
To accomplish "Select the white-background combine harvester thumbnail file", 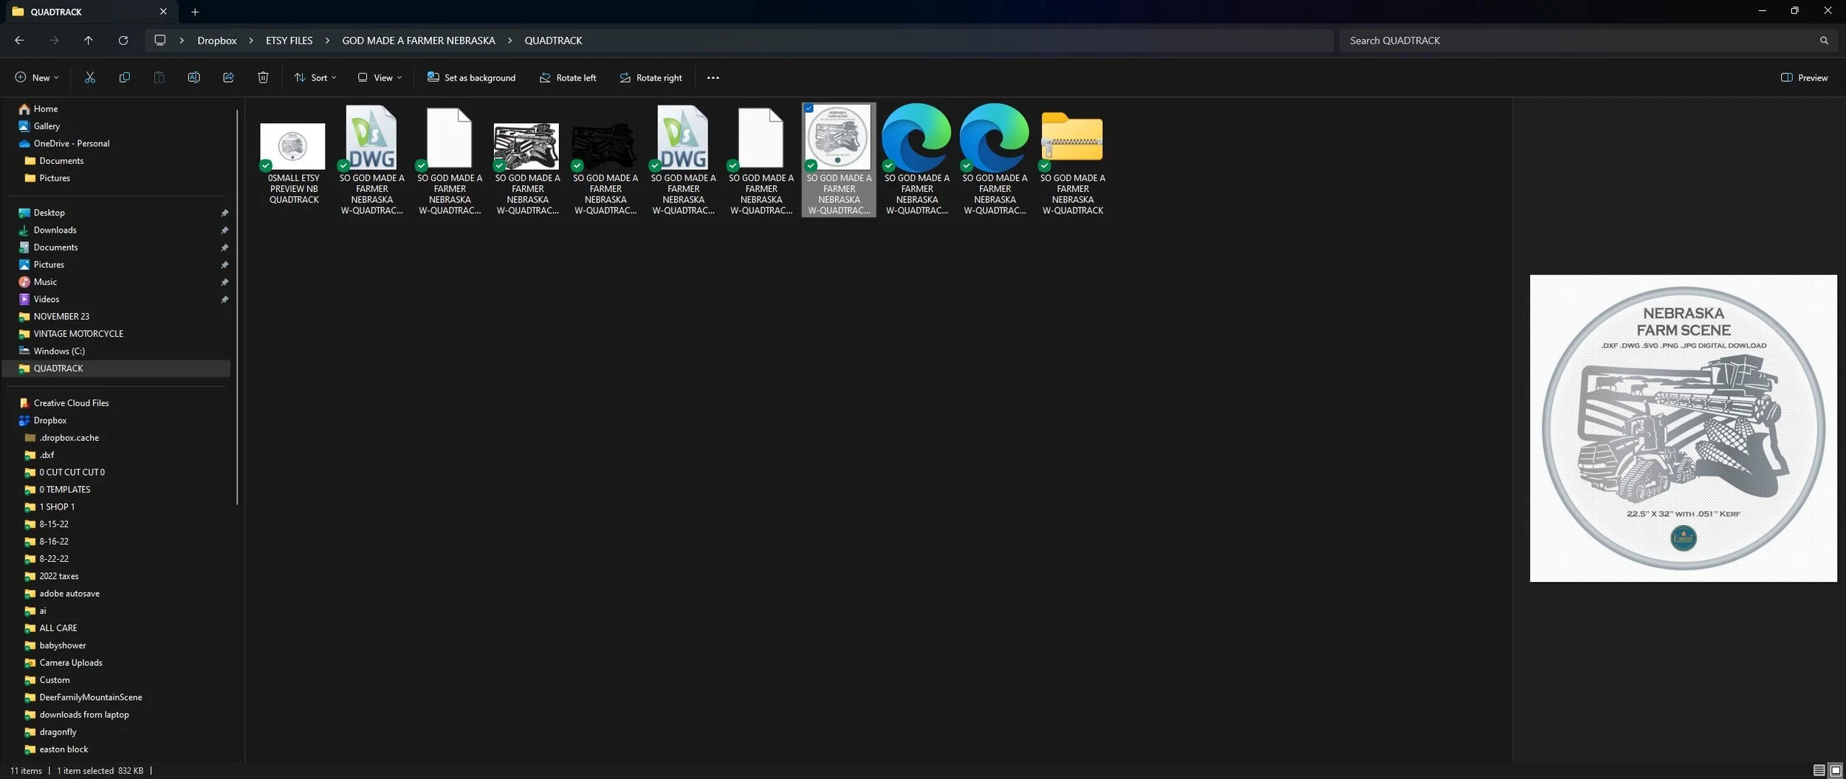I will click(x=527, y=159).
